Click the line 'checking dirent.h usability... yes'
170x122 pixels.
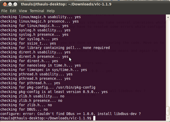35,52
